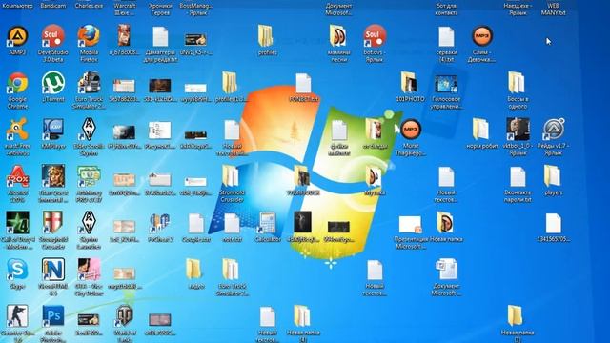Select the 'Даматеры для рейда.txt' file
The image size is (610, 343).
[x=160, y=36]
